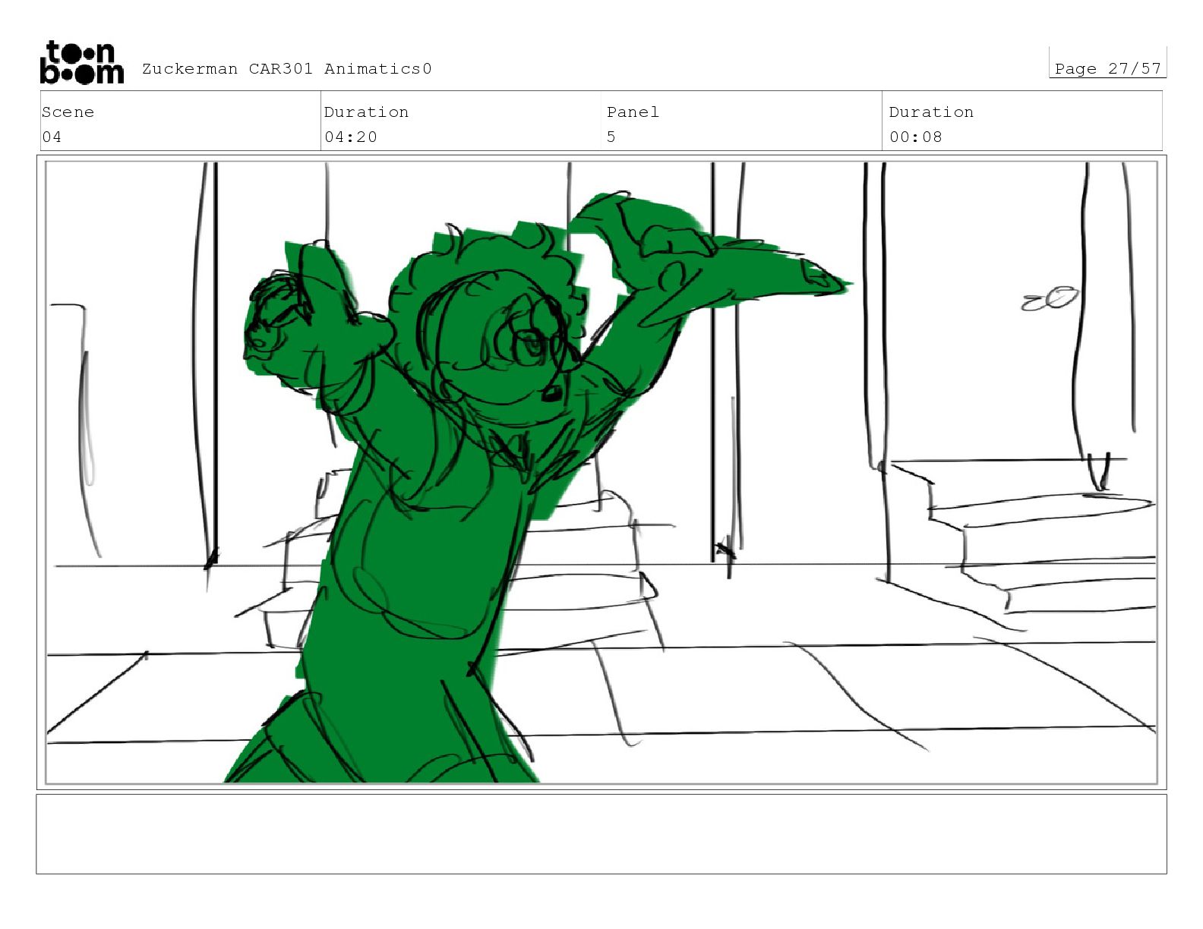
Task: Click the storyboard panel thumbnail with the green character
Action: click(601, 472)
